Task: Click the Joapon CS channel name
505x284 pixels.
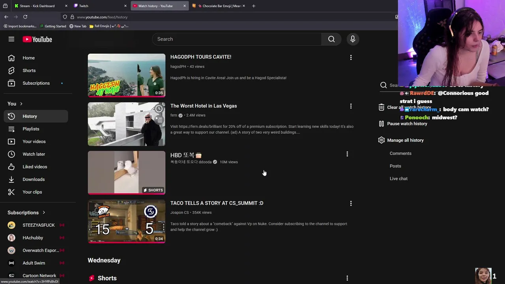Action: coord(180,213)
